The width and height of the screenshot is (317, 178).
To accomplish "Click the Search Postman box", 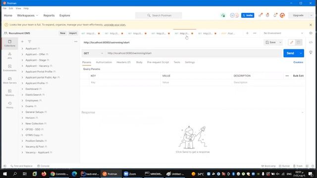I will tap(158, 15).
